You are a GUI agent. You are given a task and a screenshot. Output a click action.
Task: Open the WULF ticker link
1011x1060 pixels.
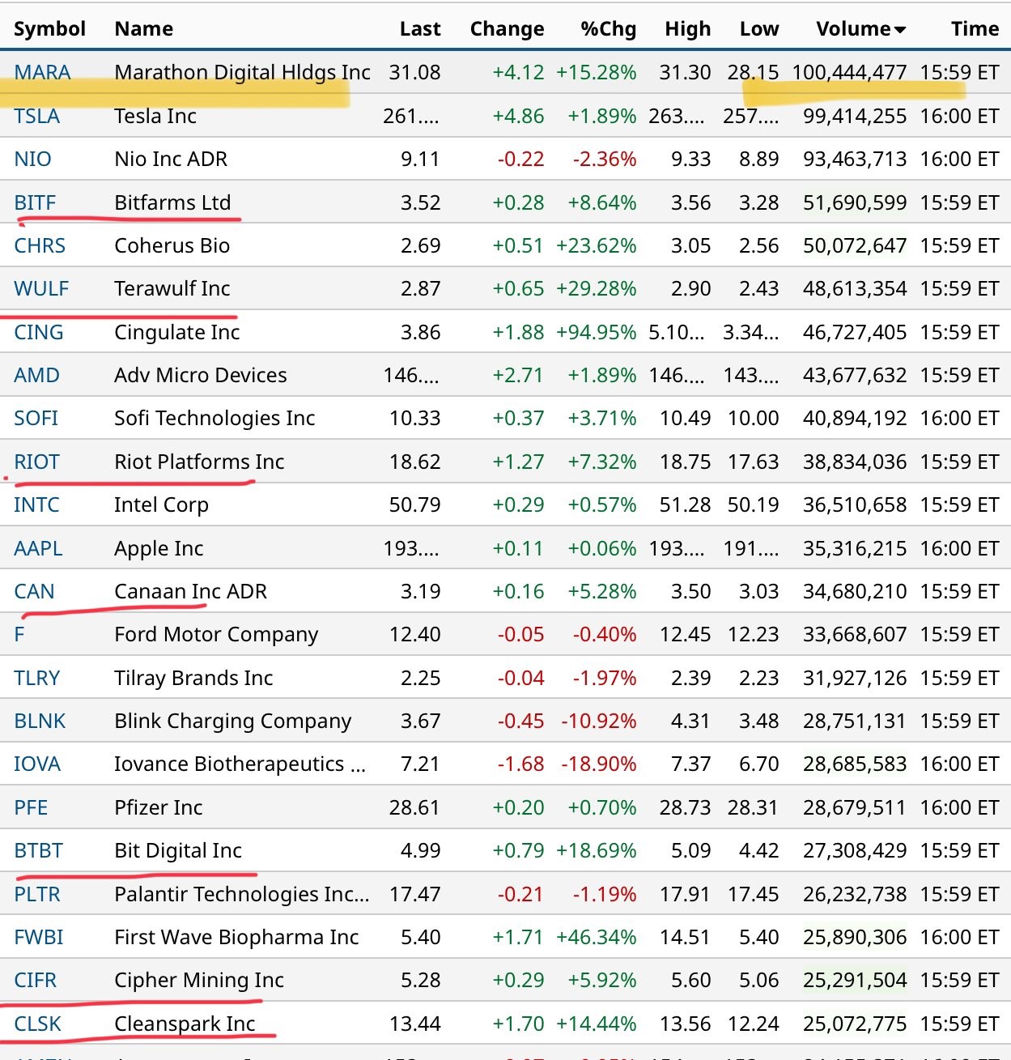coord(41,288)
